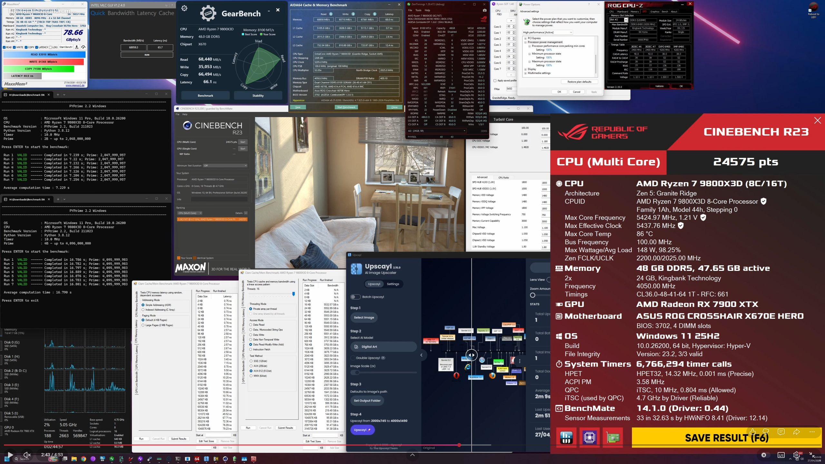Screen dimensions: 825x464
Task: Open Google Chrome from the taskbar
Action: pos(83,459)
